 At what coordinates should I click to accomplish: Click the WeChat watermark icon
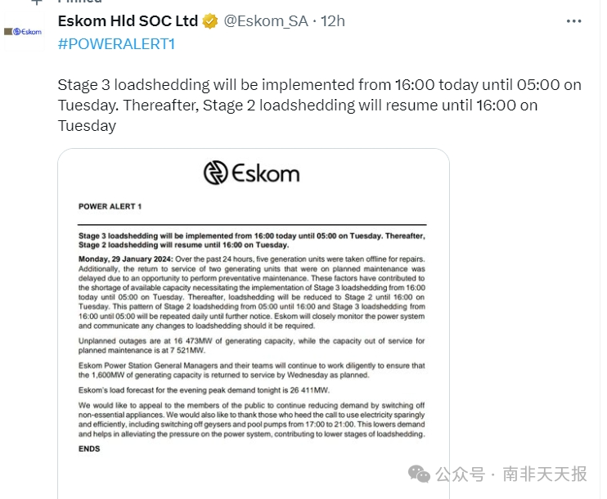[x=419, y=474]
